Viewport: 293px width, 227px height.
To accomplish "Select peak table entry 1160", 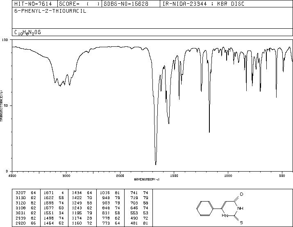I will click(x=82, y=223).
